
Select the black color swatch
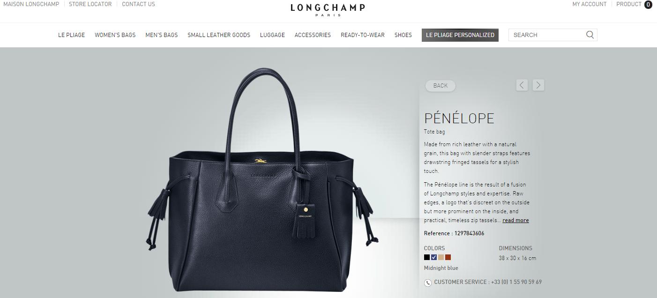click(427, 257)
